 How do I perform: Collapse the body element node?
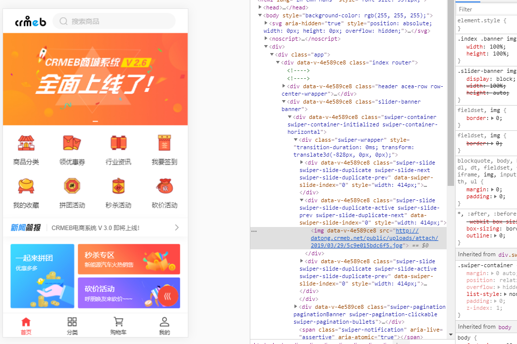click(x=261, y=16)
